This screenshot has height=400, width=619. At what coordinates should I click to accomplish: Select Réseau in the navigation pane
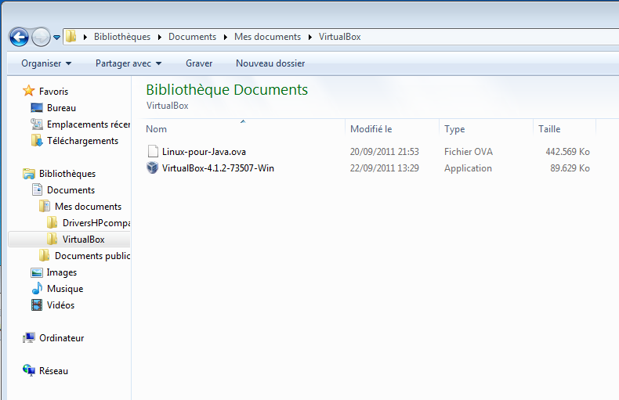point(53,371)
